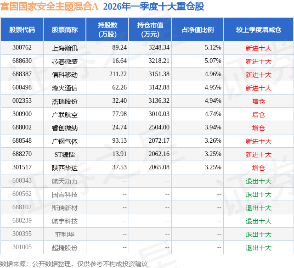The width and height of the screenshot is (294, 268).
Task: Click 增仓 in the 杰瑞股份 row
Action: coord(259,101)
